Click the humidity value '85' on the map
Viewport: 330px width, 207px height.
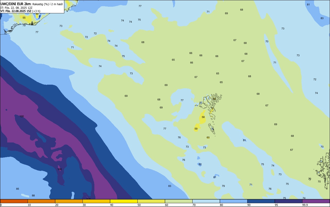pos(18,189)
